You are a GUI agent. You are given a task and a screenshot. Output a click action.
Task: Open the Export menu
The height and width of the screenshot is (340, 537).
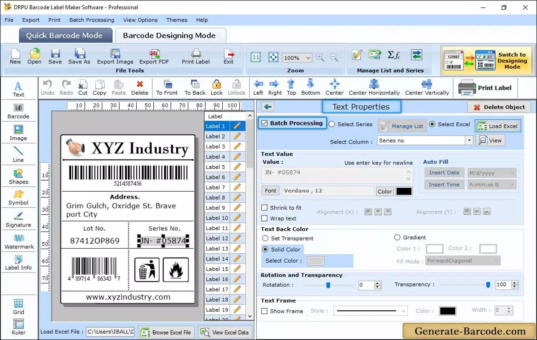[31, 20]
